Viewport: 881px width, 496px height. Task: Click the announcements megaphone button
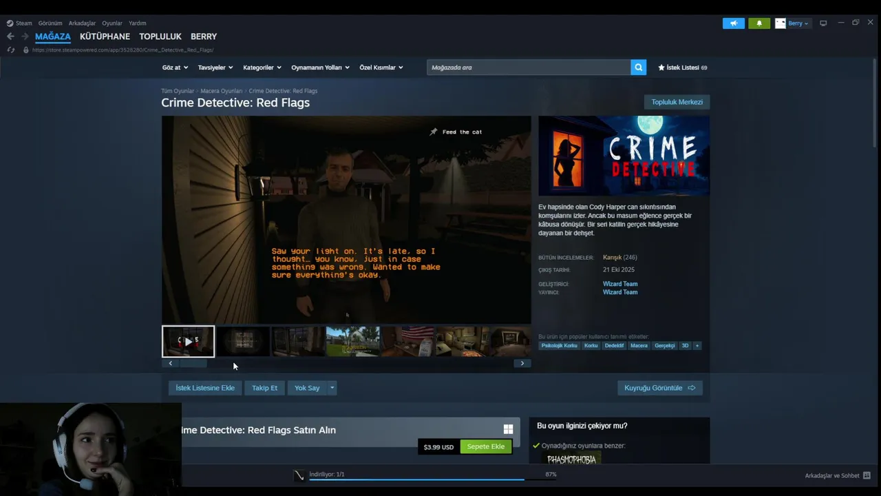(x=734, y=23)
